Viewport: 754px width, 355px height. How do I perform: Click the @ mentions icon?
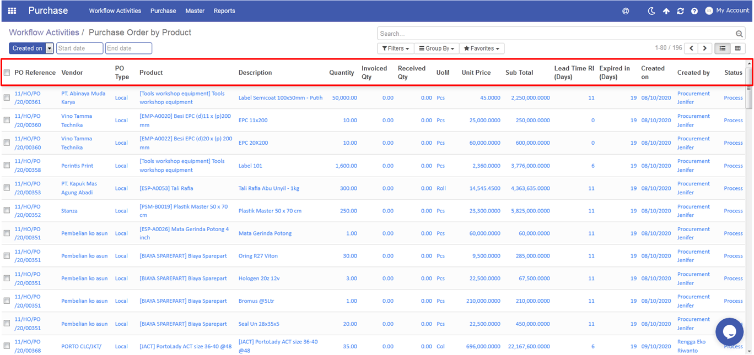(626, 11)
